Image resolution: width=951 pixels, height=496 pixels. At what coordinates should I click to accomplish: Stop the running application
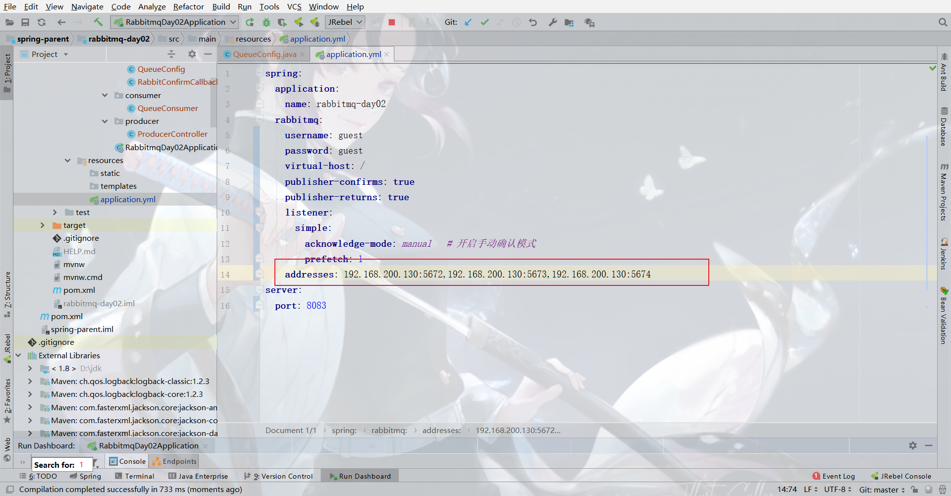coord(392,22)
